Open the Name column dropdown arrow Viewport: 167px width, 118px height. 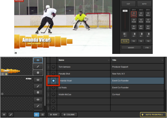pos(108,60)
